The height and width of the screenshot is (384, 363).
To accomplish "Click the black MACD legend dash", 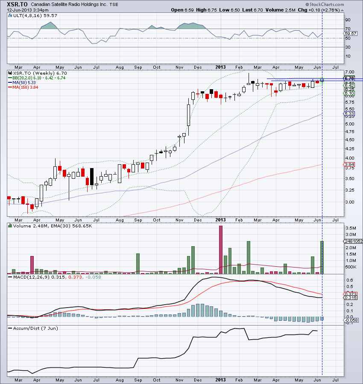I will pos(10,277).
